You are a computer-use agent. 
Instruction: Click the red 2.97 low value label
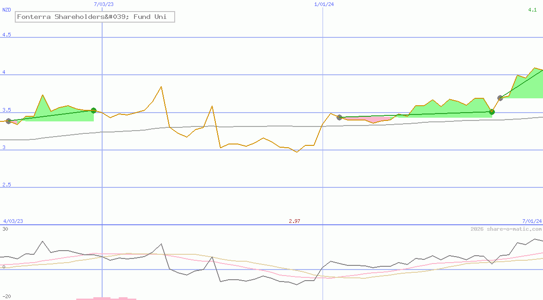(x=294, y=221)
